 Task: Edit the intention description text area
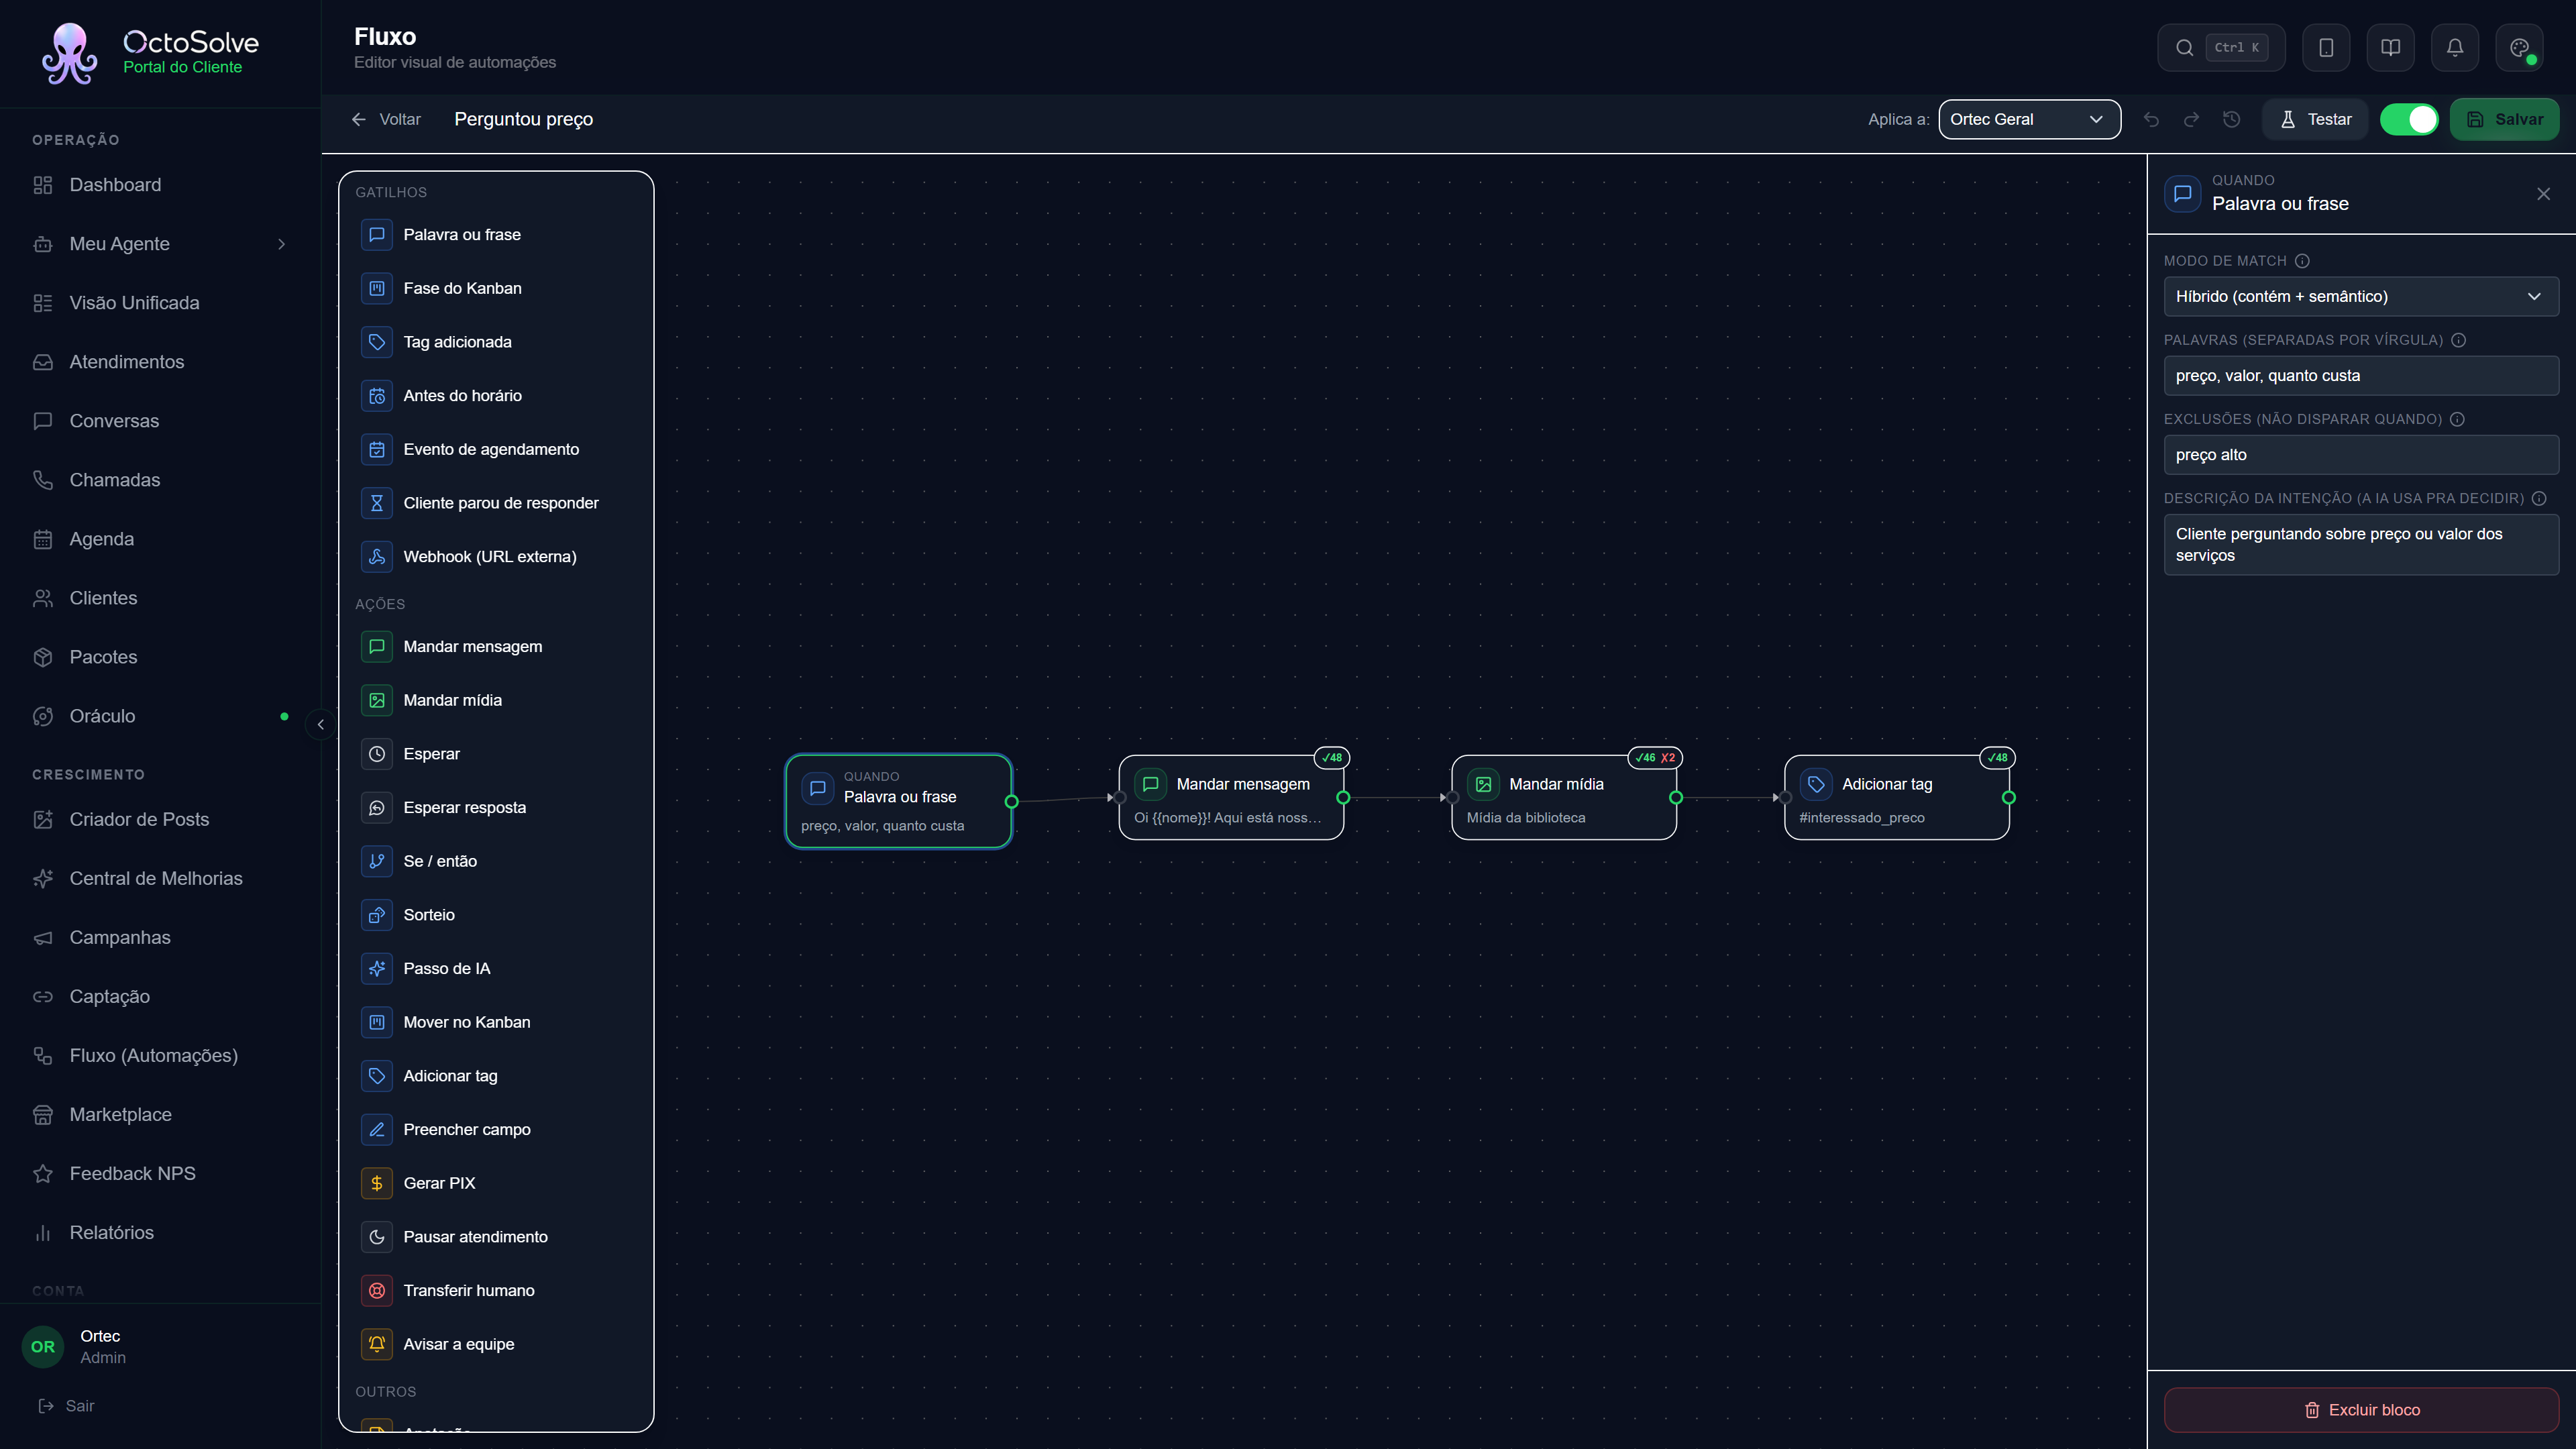2360,545
